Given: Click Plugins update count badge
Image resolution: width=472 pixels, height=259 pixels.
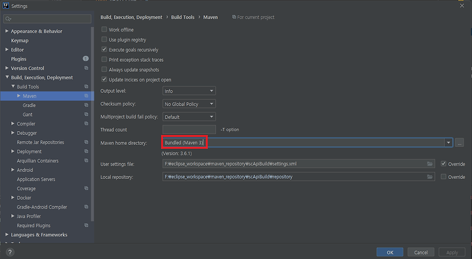Looking at the screenshot, I should click(x=86, y=59).
